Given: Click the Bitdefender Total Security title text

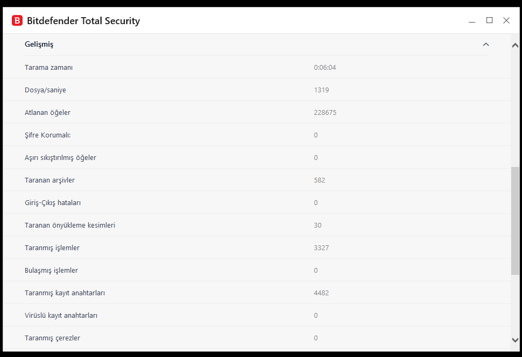Looking at the screenshot, I should [x=83, y=21].
